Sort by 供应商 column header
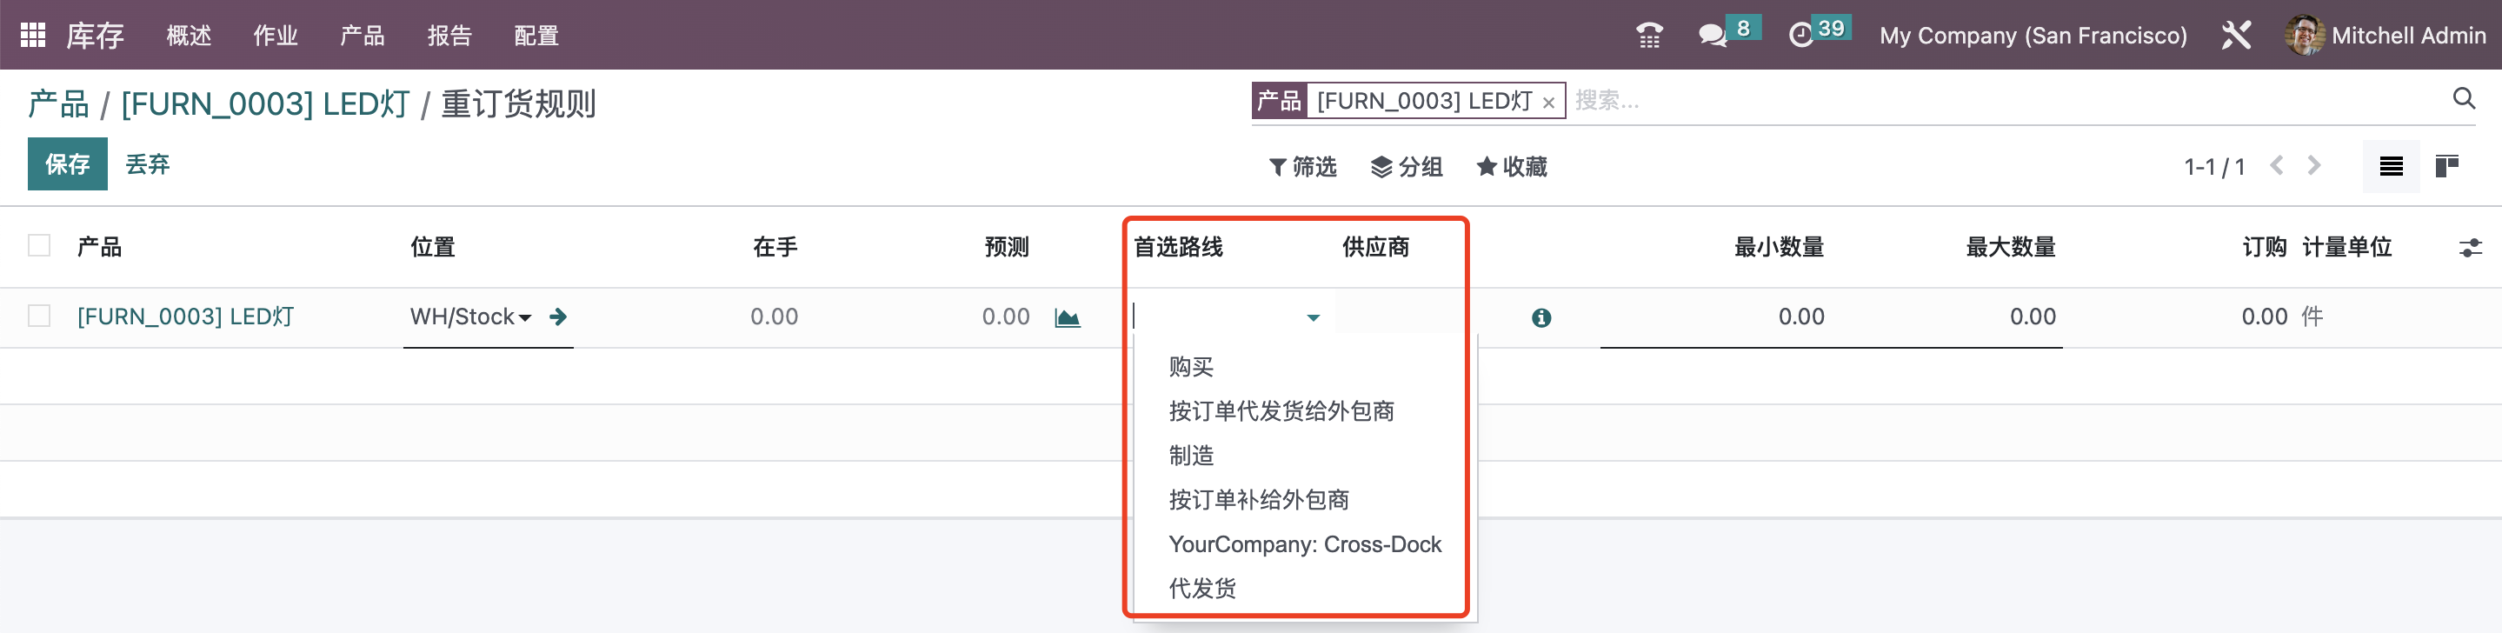2502x633 pixels. tap(1375, 247)
